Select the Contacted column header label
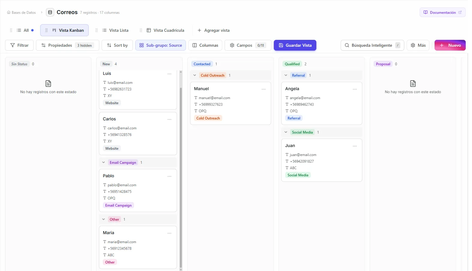 point(202,64)
